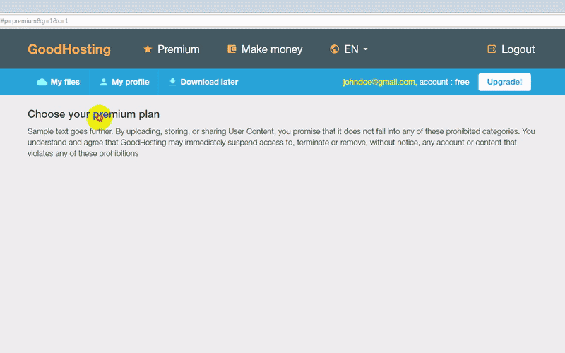Screen dimensions: 565x353
Task: Click the wallet icon beside Make money
Action: point(232,49)
